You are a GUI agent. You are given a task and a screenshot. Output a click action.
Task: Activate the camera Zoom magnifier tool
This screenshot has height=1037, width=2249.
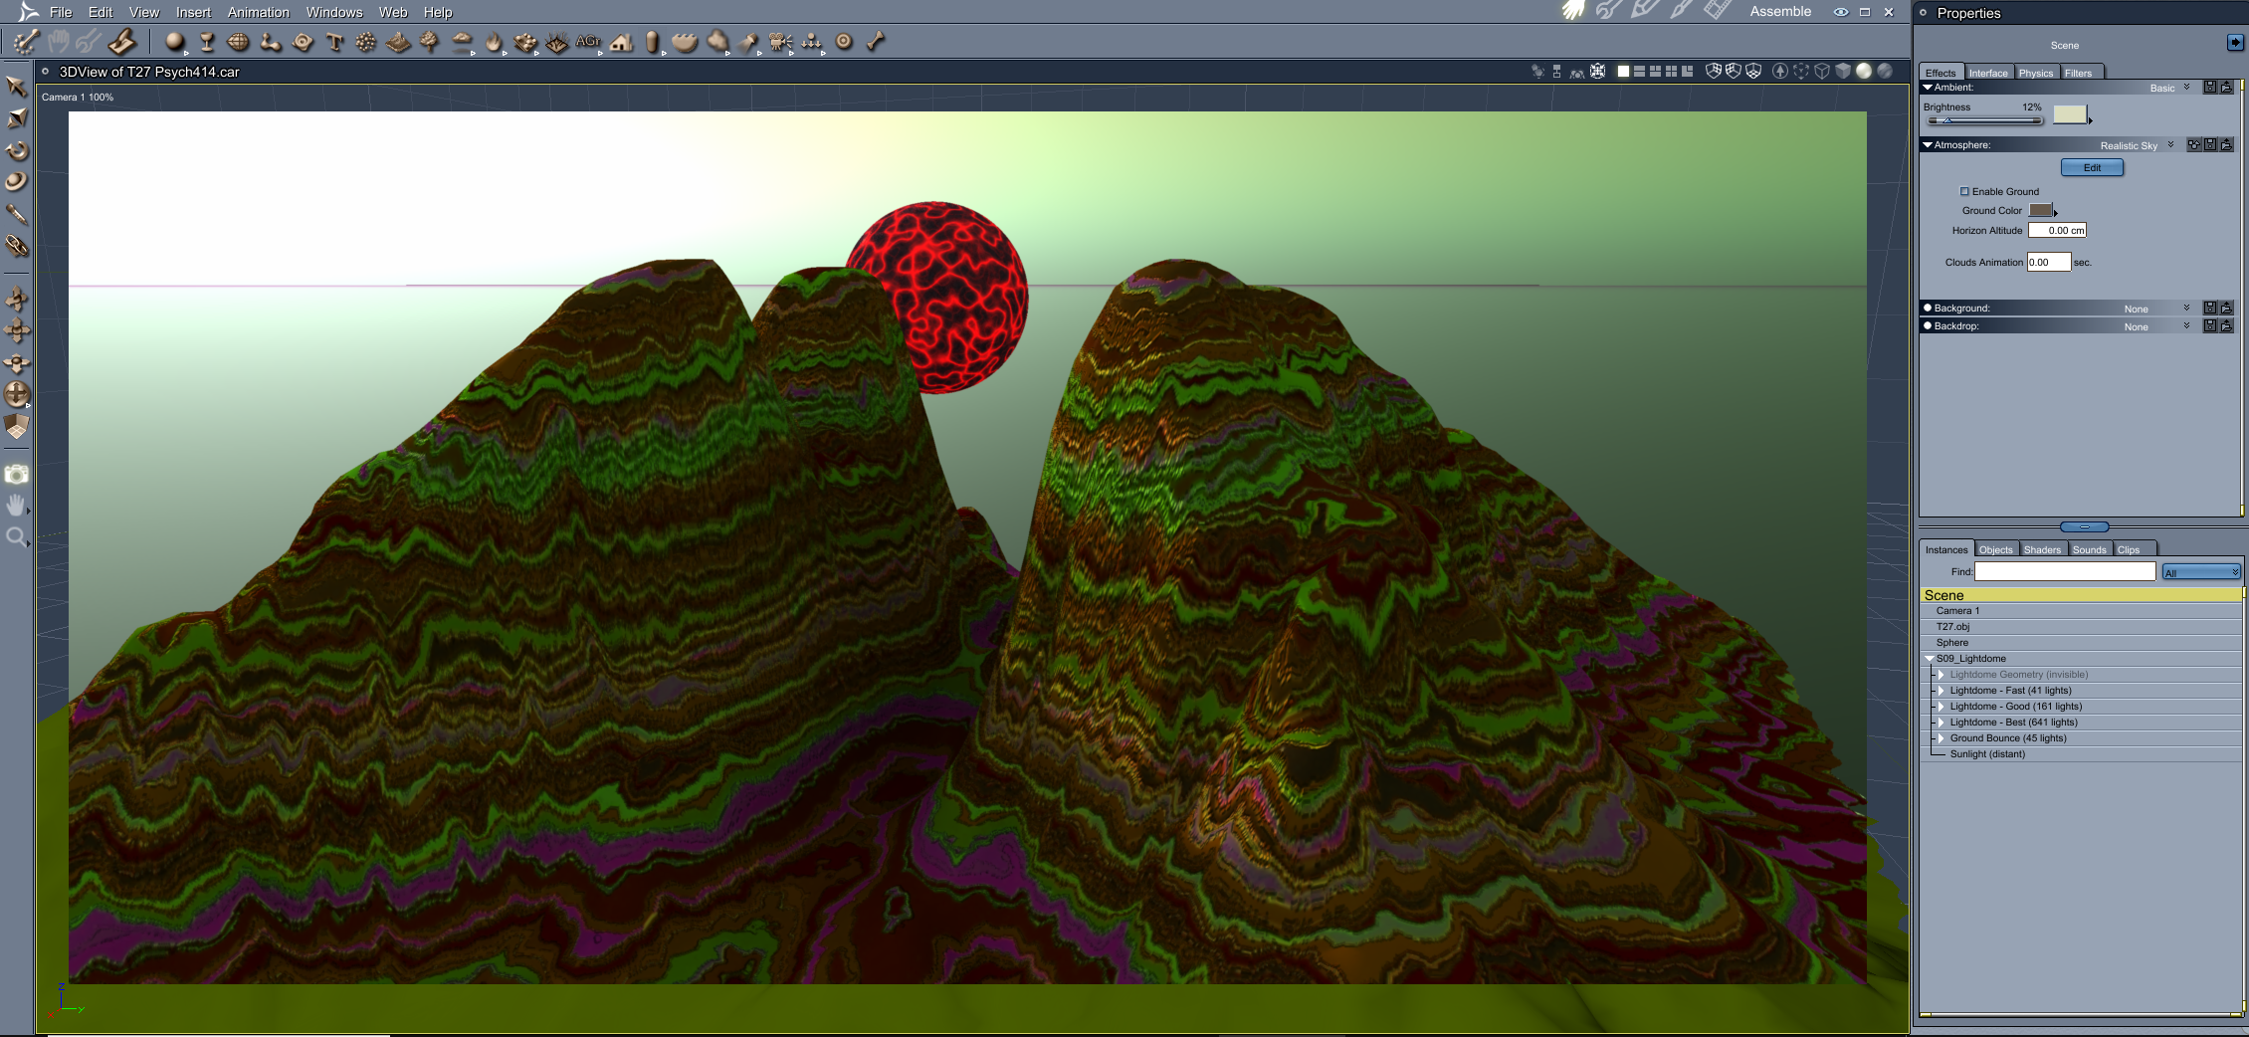16,537
